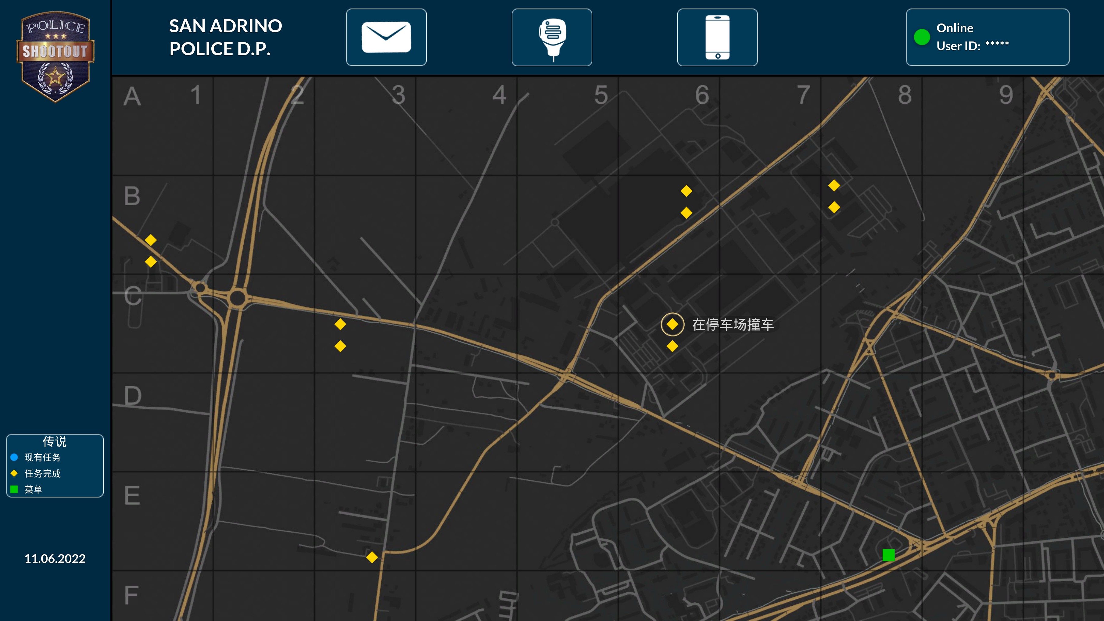
Task: Click the 在停车场撞车 mission label
Action: tap(733, 325)
